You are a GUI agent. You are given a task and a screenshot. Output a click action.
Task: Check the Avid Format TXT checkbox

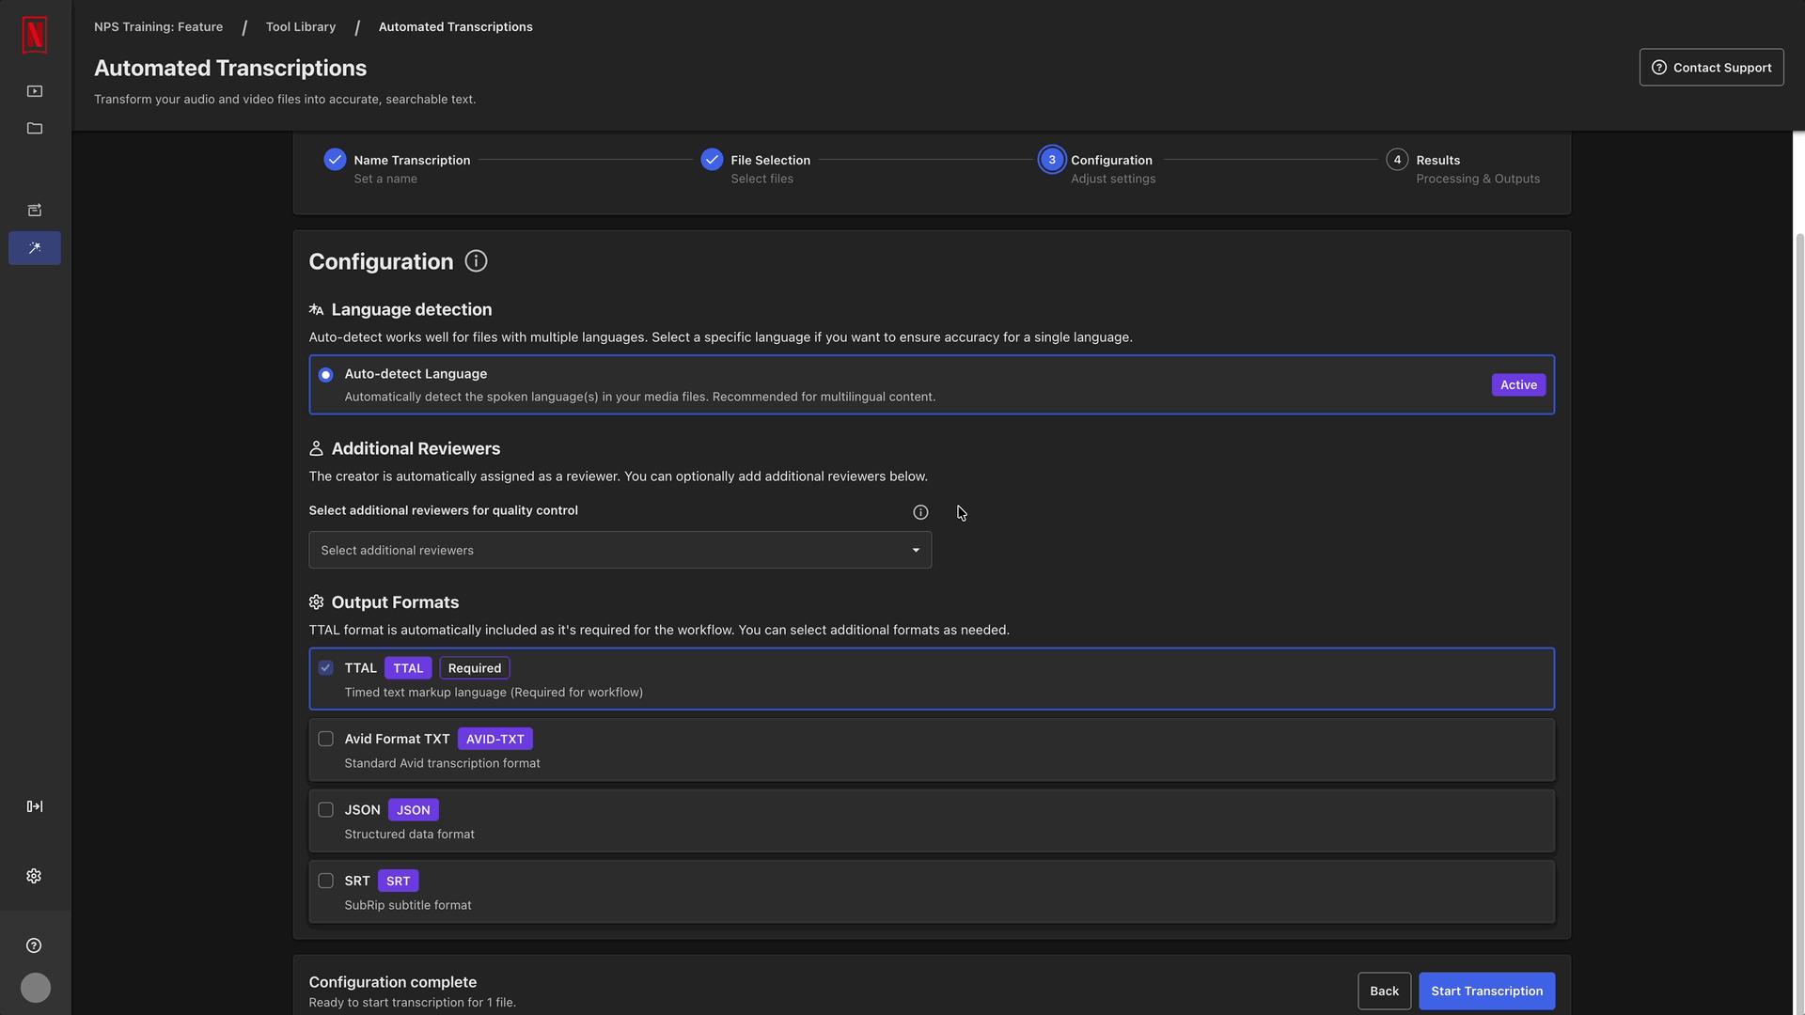click(x=326, y=739)
